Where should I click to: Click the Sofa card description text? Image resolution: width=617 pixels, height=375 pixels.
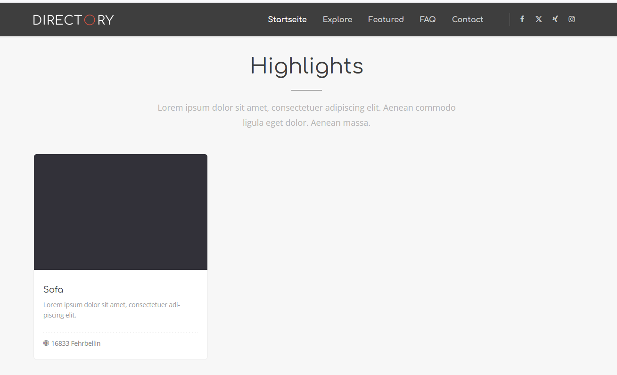112,310
